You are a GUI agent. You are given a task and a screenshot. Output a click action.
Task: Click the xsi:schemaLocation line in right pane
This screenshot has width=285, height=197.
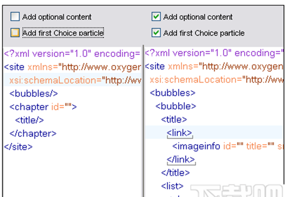point(217,80)
